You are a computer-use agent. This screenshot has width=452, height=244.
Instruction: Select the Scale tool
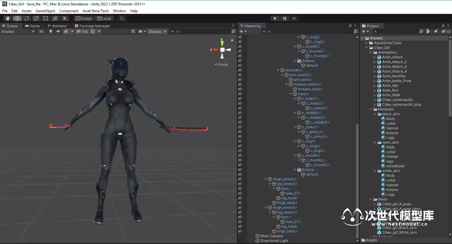[36, 18]
